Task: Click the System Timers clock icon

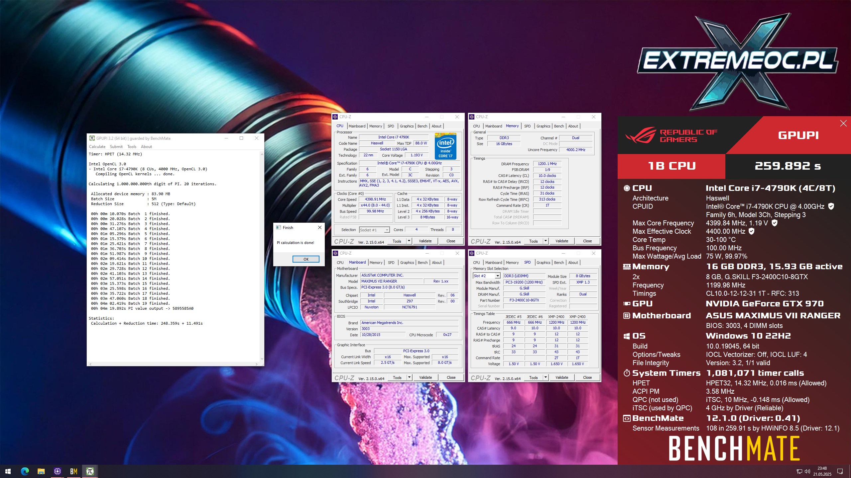Action: [x=627, y=373]
